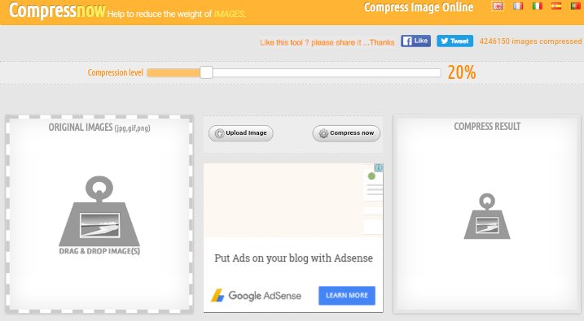This screenshot has width=584, height=321.
Task: Click the '4246150 images compressed' counter
Action: point(530,41)
